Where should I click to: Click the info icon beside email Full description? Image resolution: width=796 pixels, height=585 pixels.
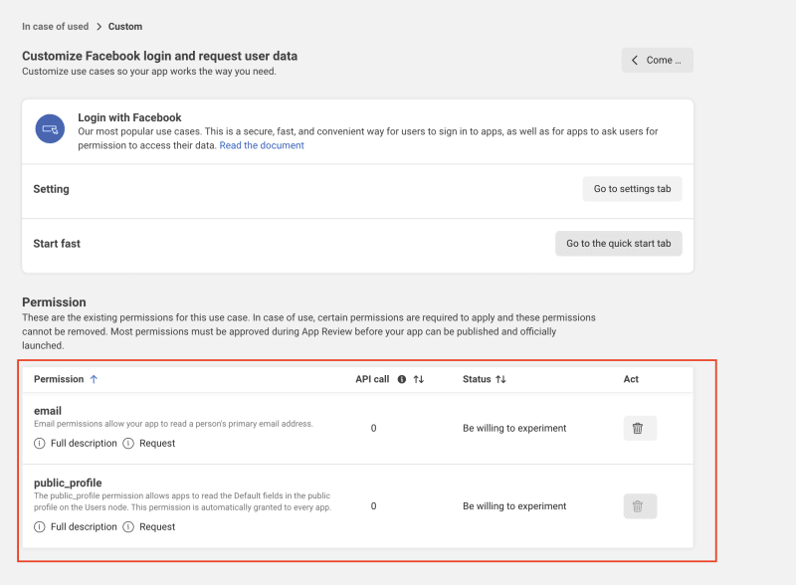(x=40, y=444)
